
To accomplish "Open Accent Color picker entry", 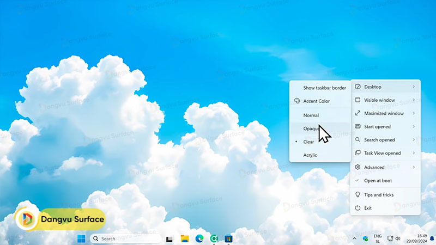I will (320, 101).
